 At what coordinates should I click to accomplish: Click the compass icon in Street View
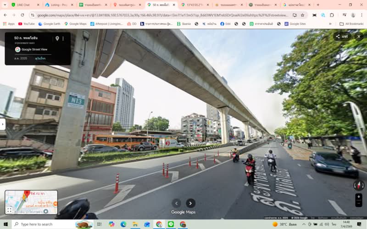point(358,185)
